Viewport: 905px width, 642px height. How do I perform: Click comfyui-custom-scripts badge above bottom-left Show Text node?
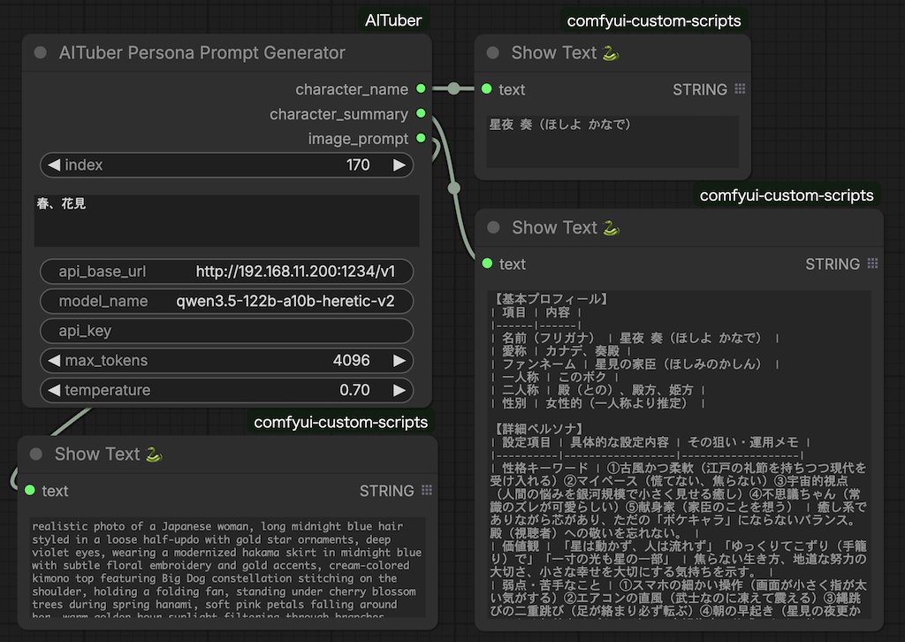[x=340, y=423]
